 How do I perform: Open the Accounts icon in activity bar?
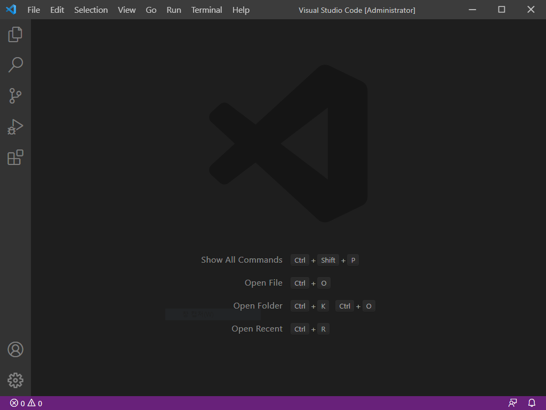[15, 349]
